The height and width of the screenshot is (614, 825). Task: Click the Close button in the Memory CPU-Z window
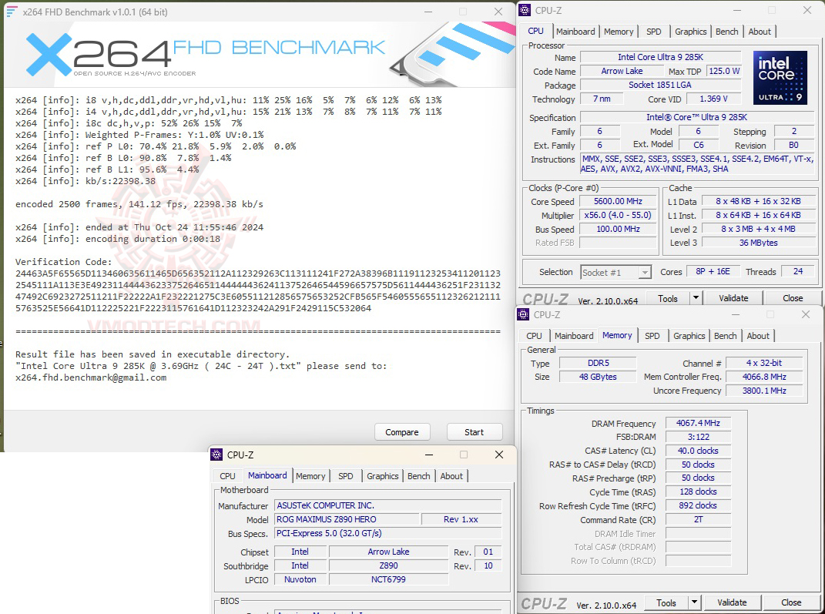pos(791,603)
